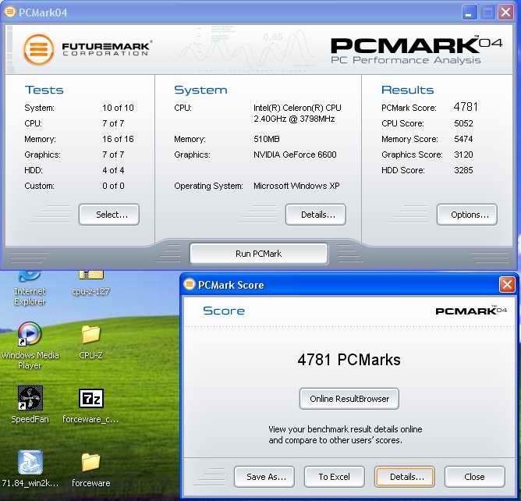Export the score To Excel
This screenshot has height=501, width=521.
335,477
